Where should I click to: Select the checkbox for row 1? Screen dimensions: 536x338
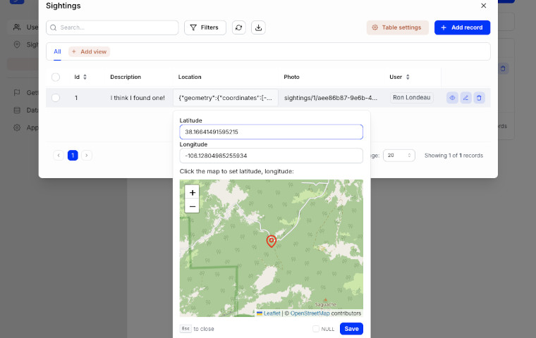[x=56, y=98]
